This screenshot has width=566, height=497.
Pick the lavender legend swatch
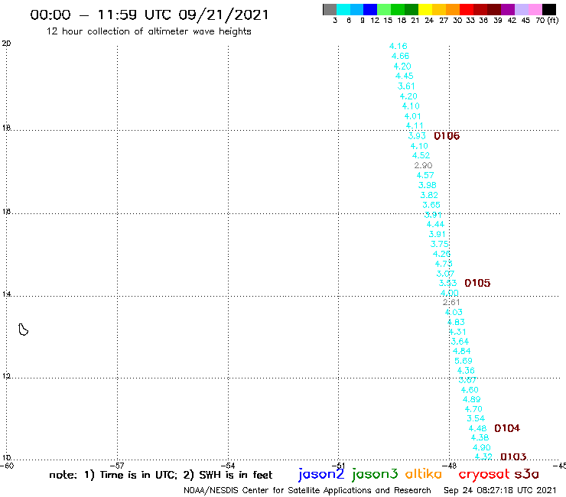click(x=521, y=9)
